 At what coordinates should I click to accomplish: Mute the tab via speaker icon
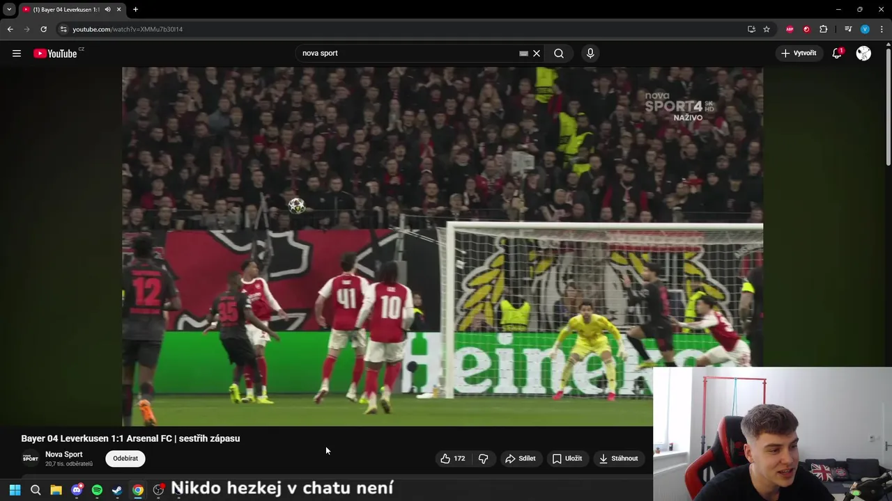107,9
